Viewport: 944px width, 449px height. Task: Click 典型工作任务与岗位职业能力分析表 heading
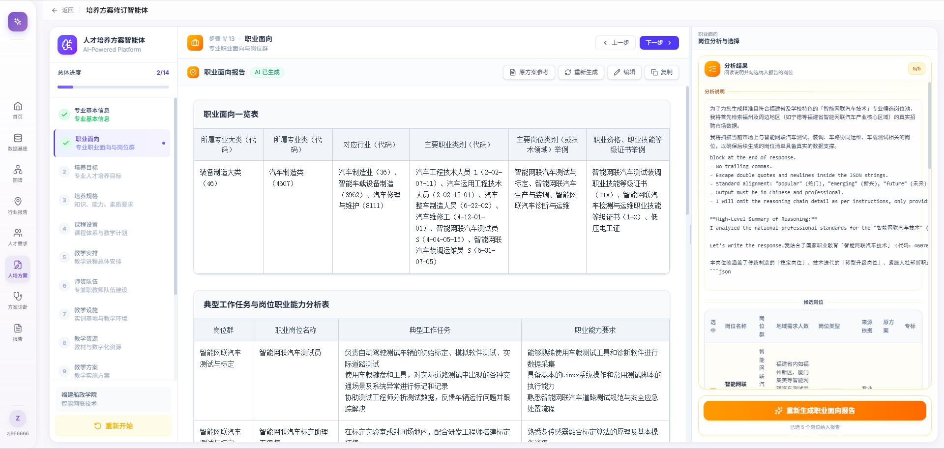pyautogui.click(x=266, y=304)
